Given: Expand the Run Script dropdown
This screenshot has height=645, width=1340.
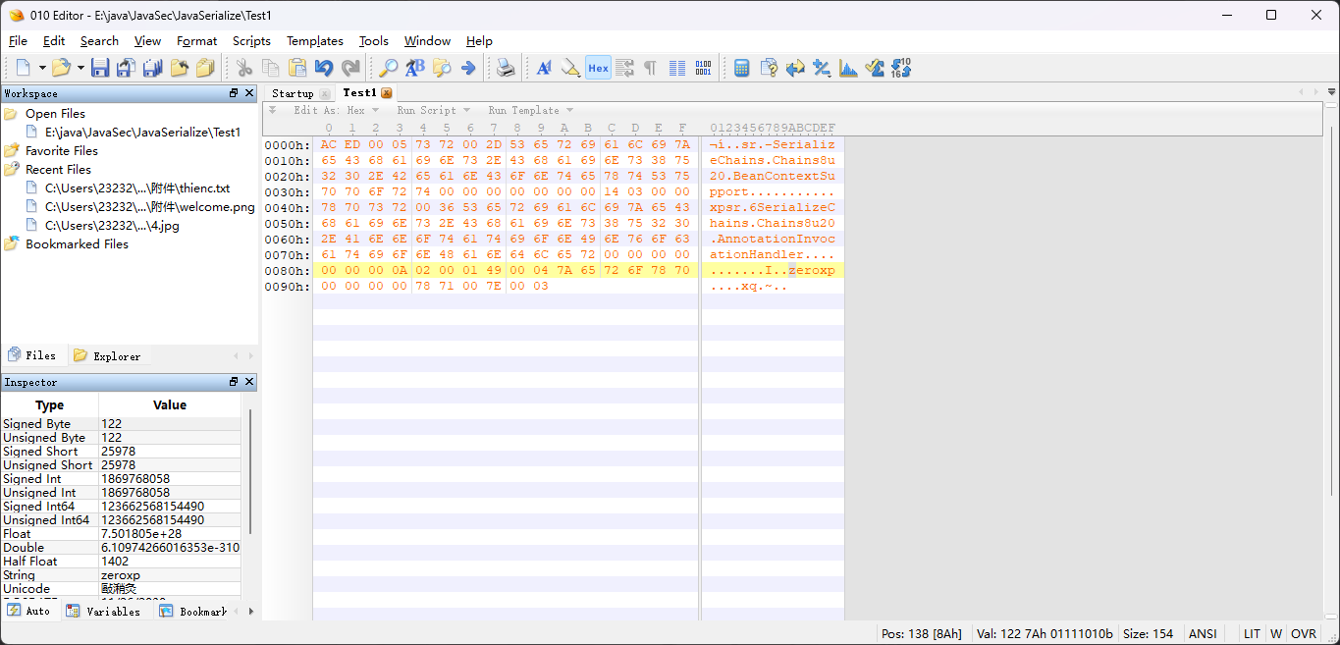Looking at the screenshot, I should coord(433,111).
